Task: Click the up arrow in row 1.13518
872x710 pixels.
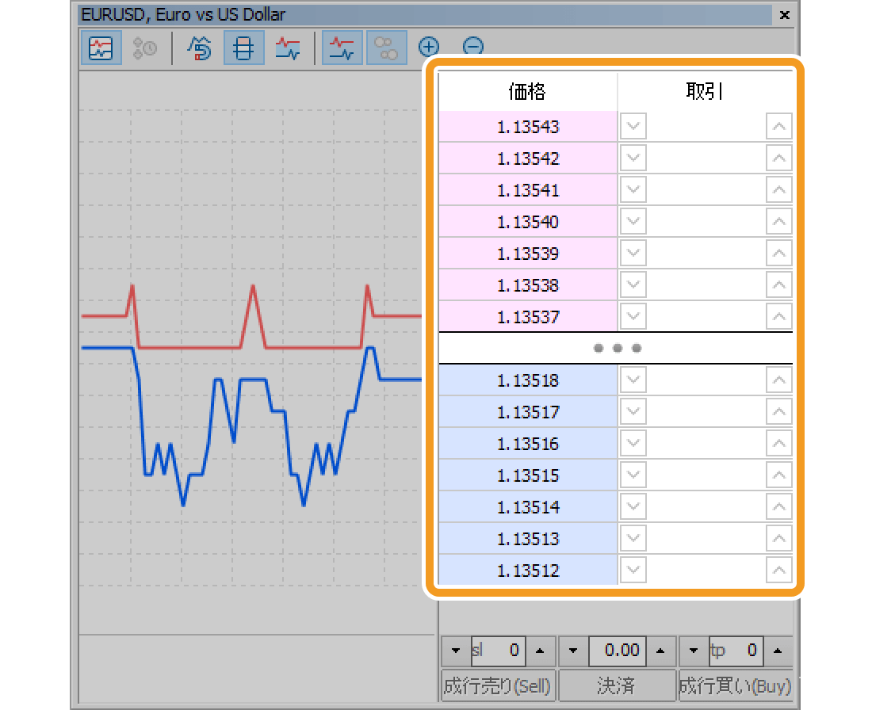Action: [778, 380]
